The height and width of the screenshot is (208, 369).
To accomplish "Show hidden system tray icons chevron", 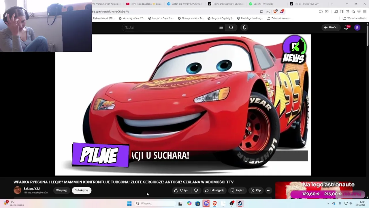I will click(327, 203).
